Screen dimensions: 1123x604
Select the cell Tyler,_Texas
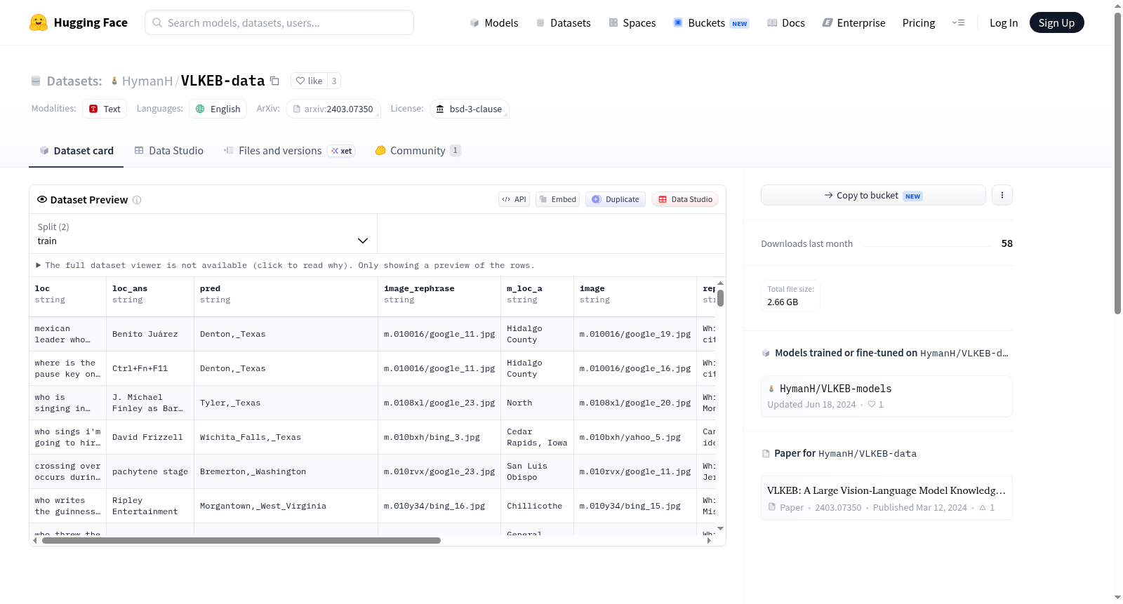click(x=286, y=403)
